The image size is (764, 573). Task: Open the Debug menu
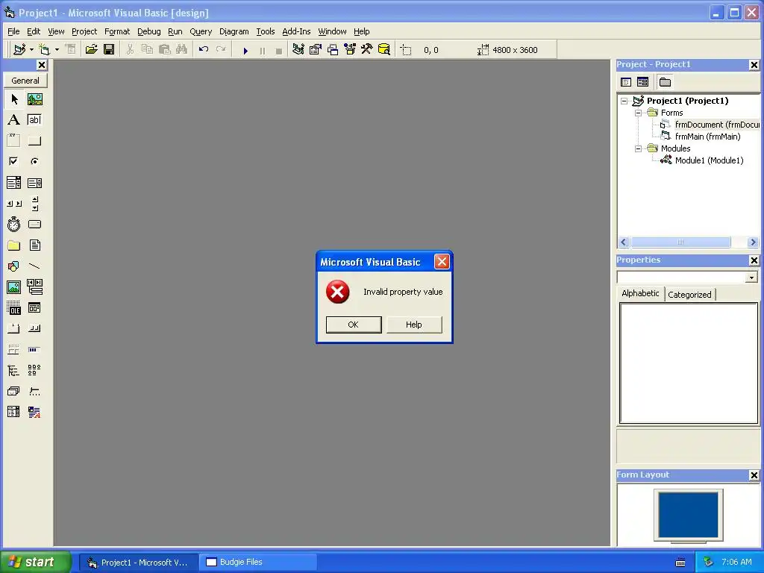(149, 31)
